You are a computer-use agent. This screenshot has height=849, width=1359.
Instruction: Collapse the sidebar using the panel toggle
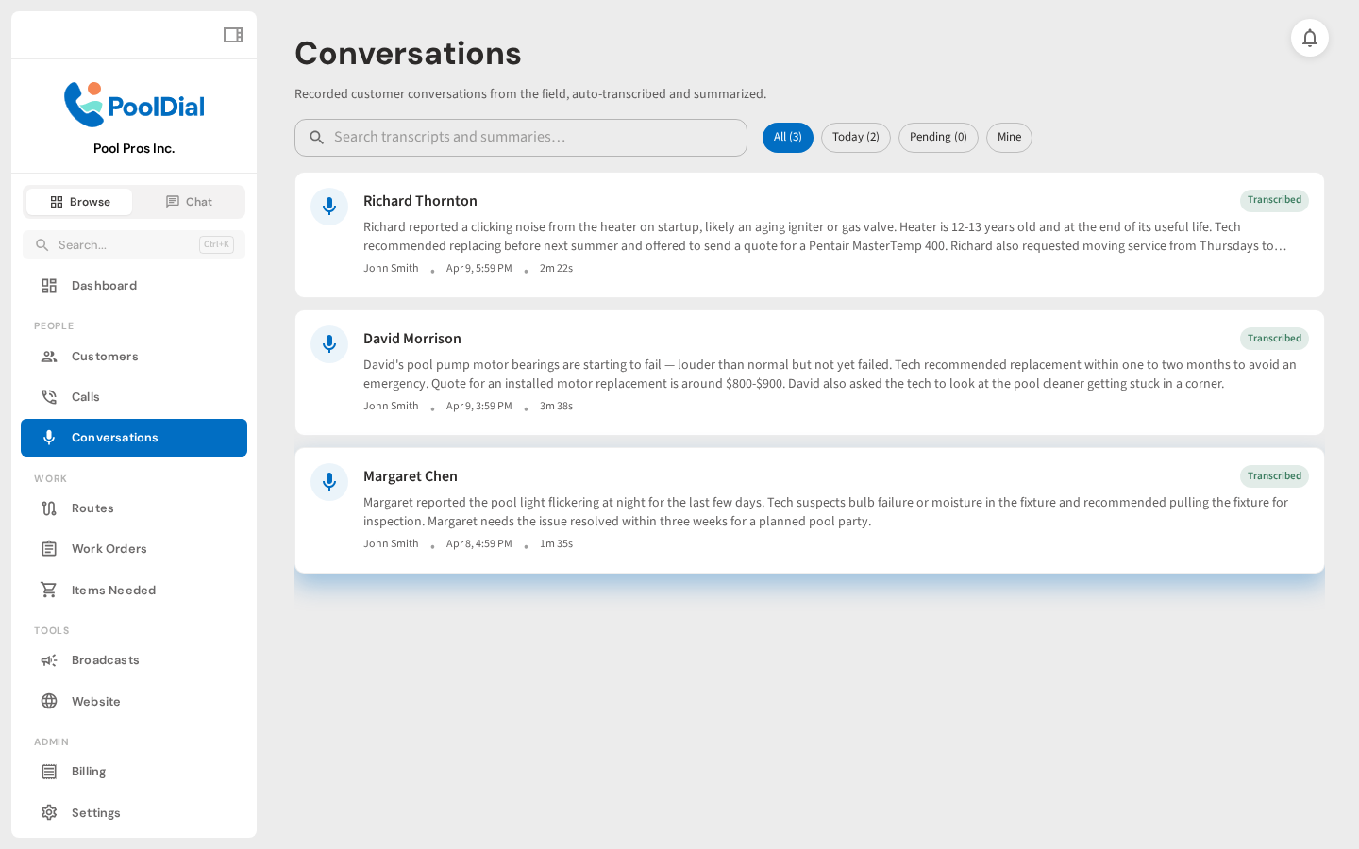(x=233, y=34)
